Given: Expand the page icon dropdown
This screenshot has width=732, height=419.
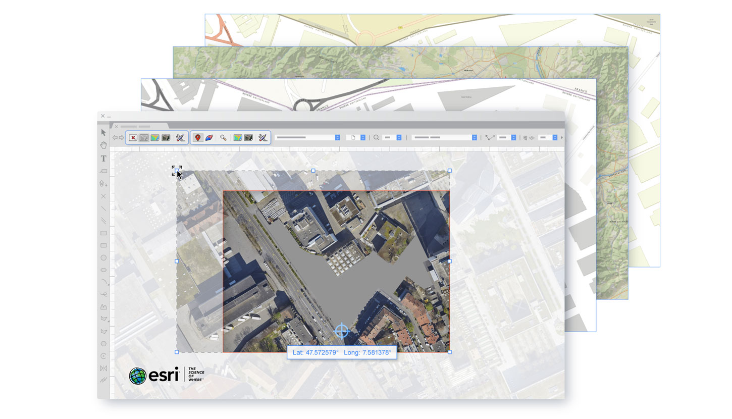Looking at the screenshot, I should pos(362,137).
